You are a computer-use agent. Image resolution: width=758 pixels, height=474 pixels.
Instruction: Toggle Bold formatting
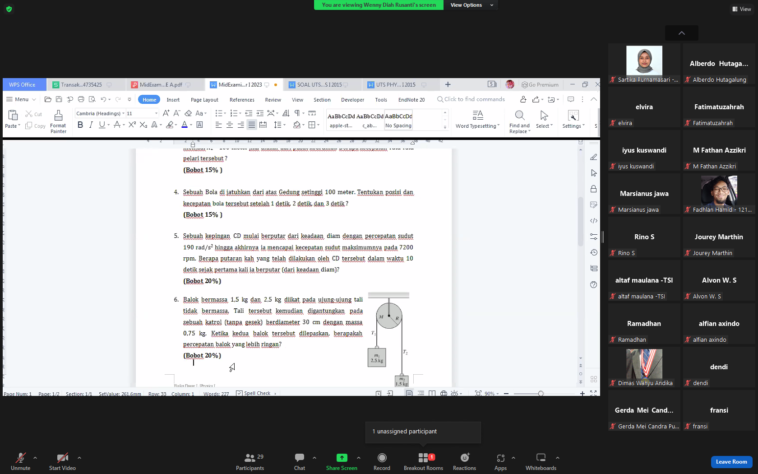[x=80, y=125]
